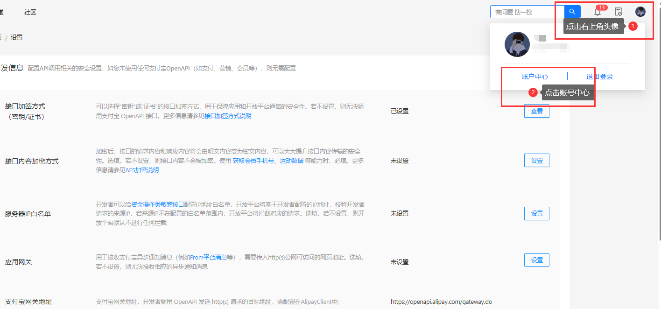Click the 设置 breadcrumb item

tap(17, 37)
